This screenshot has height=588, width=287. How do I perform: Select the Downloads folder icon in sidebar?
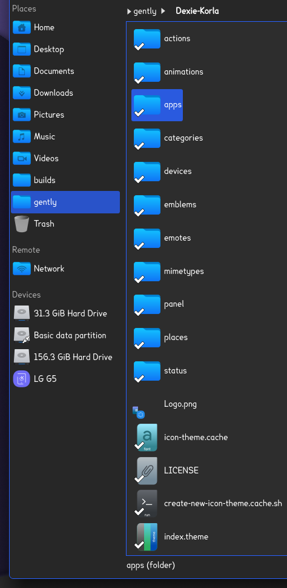(22, 93)
